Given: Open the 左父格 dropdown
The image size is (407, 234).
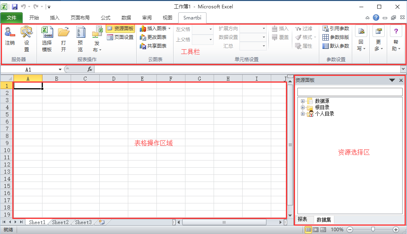Looking at the screenshot, I should 210,29.
